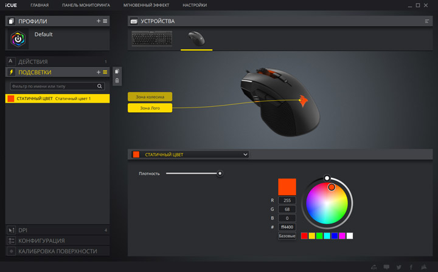Image resolution: width=438 pixels, height=272 pixels.
Task: Click the Конфигурация section icon
Action: (11, 240)
